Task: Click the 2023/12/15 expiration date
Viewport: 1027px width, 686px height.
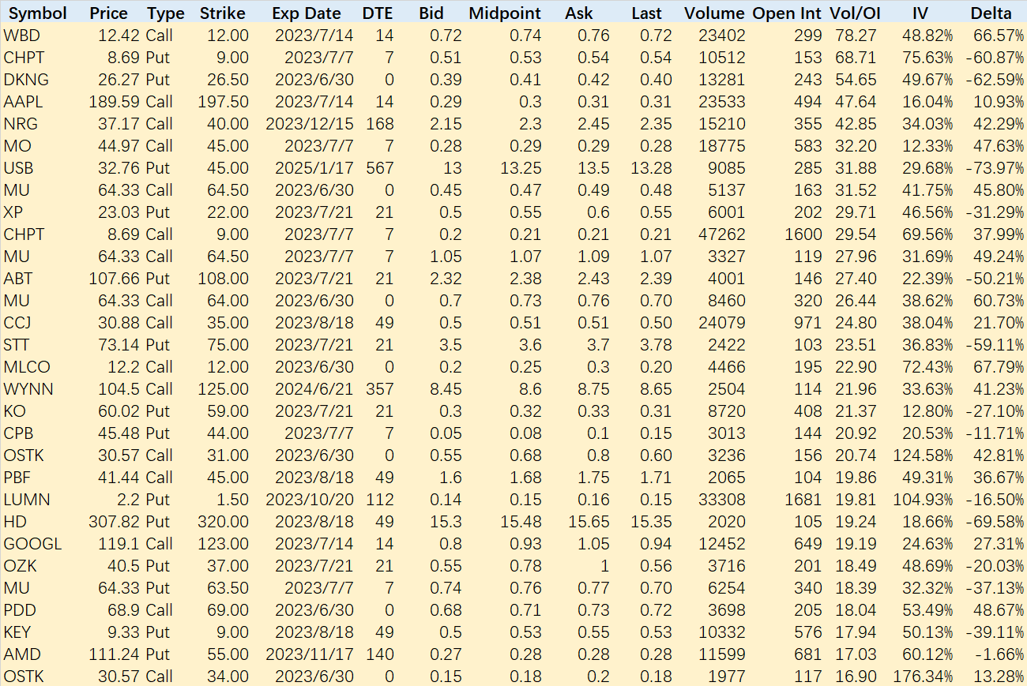Action: pos(310,124)
